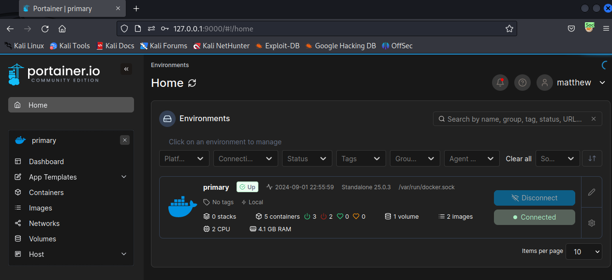Click Clear all filters
The width and height of the screenshot is (612, 280).
519,158
